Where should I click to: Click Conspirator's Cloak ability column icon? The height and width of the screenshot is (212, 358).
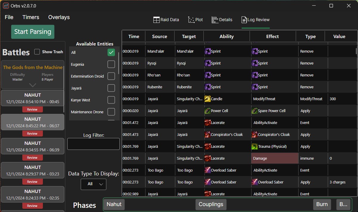[208, 135]
